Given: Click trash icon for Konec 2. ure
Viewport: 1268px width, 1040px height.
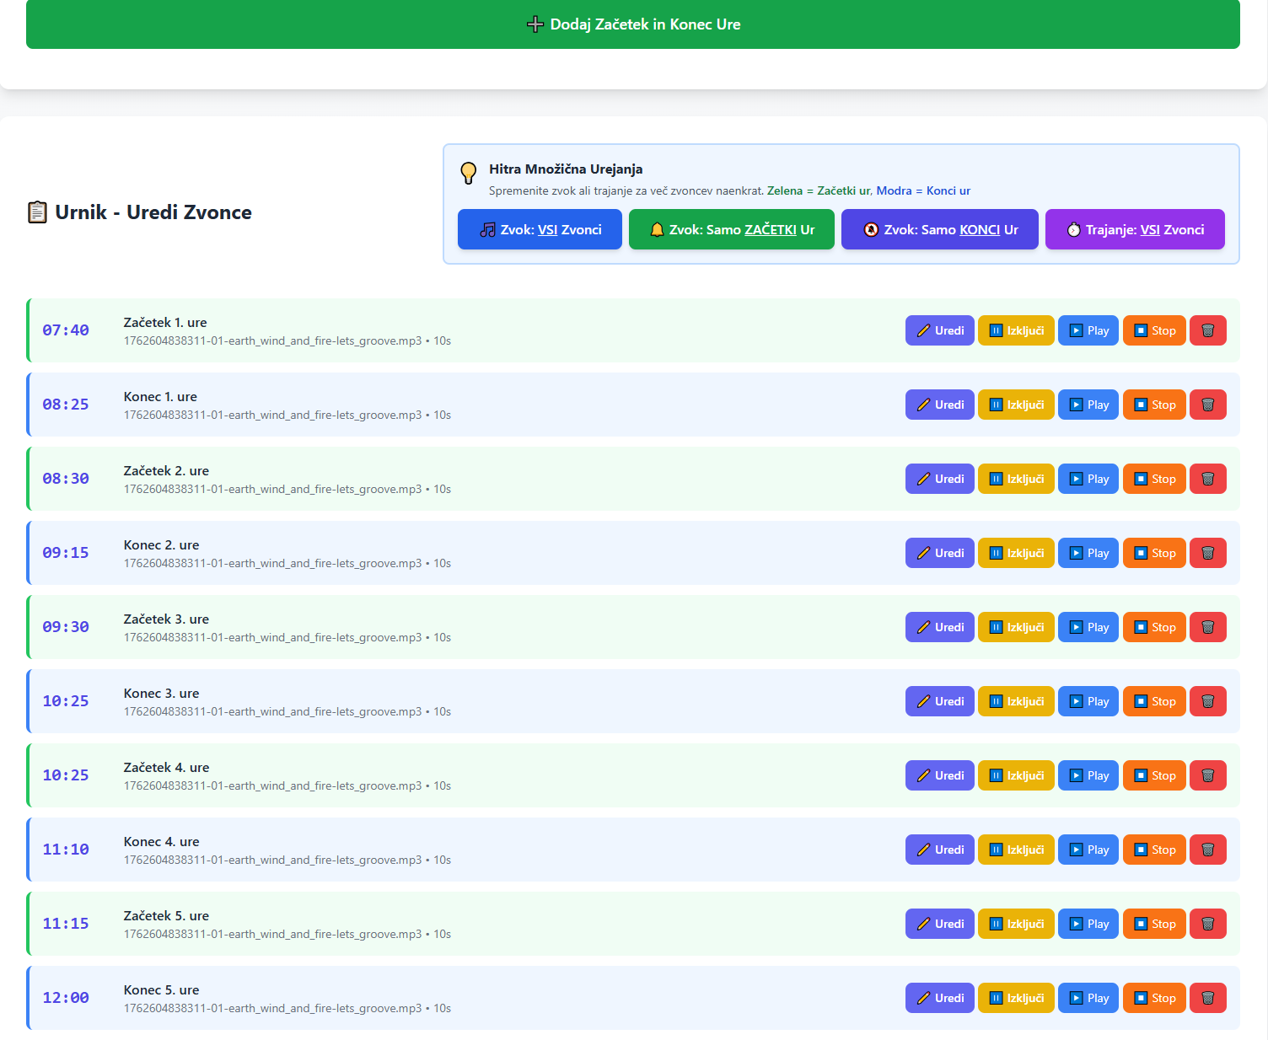Looking at the screenshot, I should (x=1207, y=553).
